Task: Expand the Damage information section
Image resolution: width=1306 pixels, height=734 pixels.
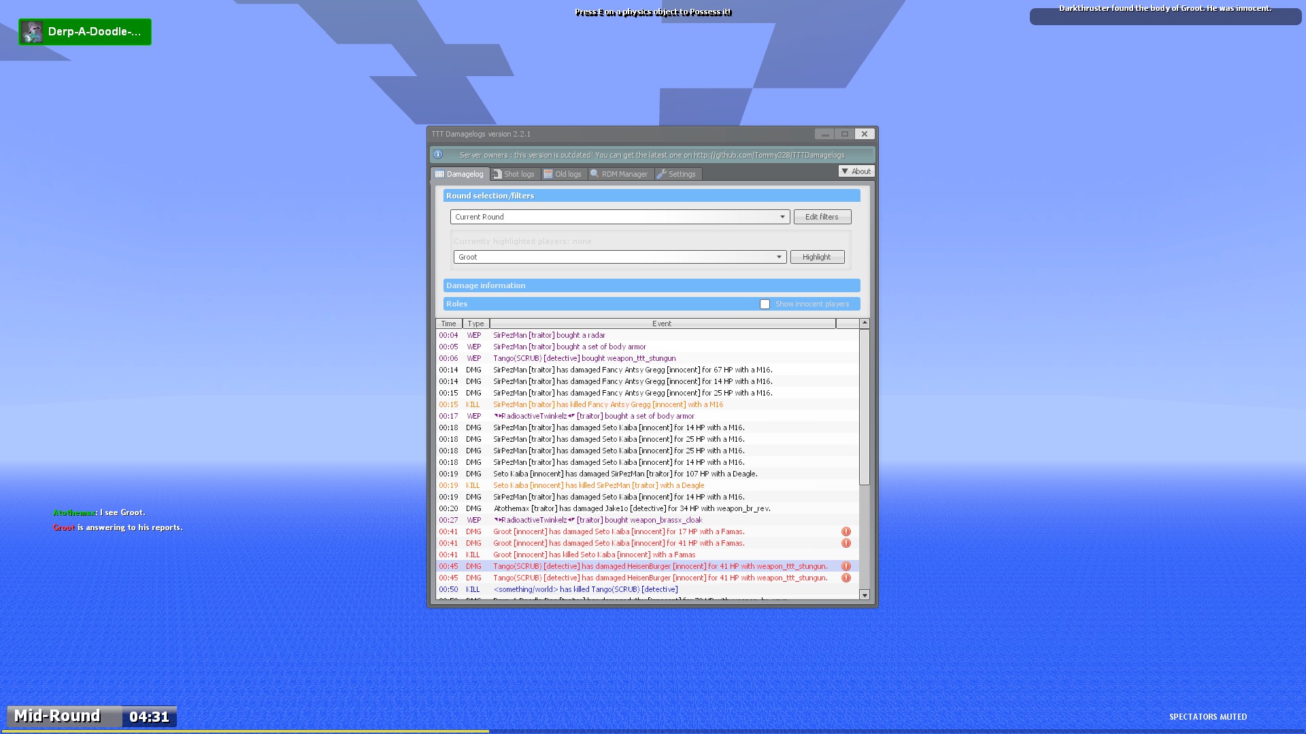Action: point(651,285)
